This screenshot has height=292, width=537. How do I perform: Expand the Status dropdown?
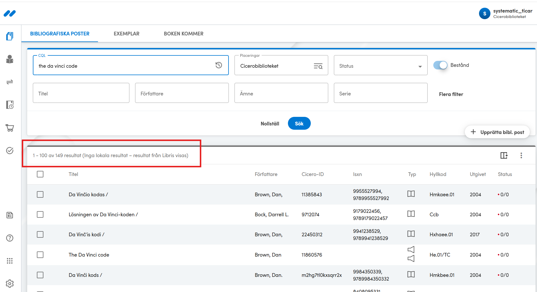[x=380, y=65]
